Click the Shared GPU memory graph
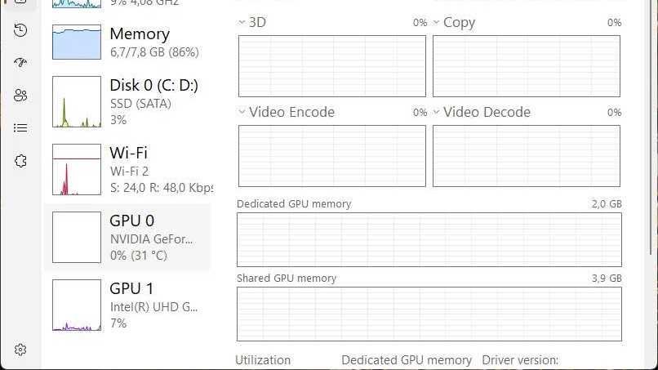 coord(429,314)
